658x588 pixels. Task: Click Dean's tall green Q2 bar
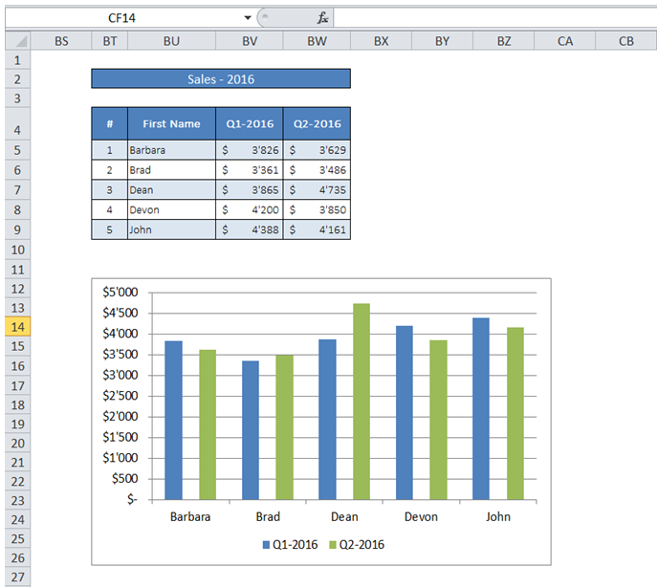click(362, 402)
